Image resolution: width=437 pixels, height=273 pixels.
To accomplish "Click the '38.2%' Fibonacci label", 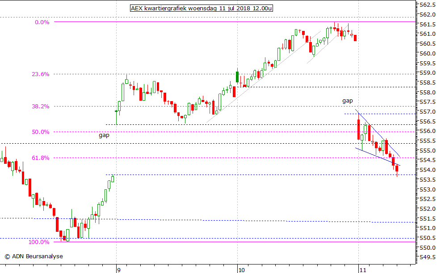I will coord(40,107).
